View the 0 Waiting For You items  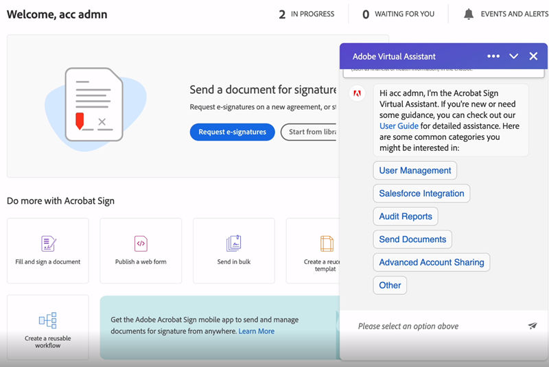(399, 14)
